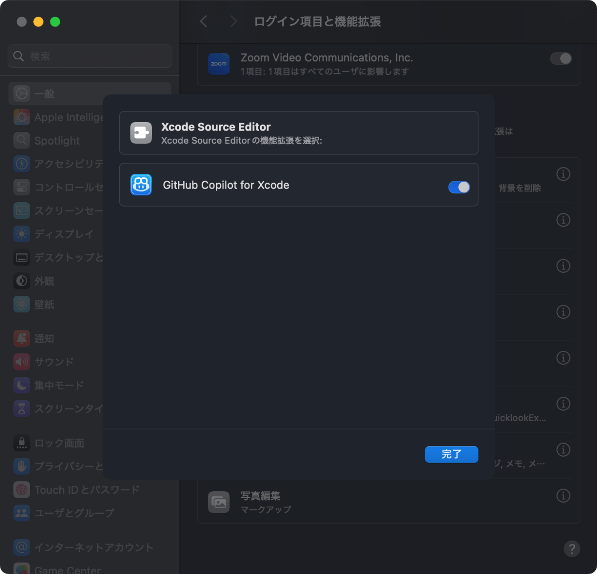Click the GitHub Copilot for Xcode label
597x574 pixels.
pyautogui.click(x=226, y=185)
